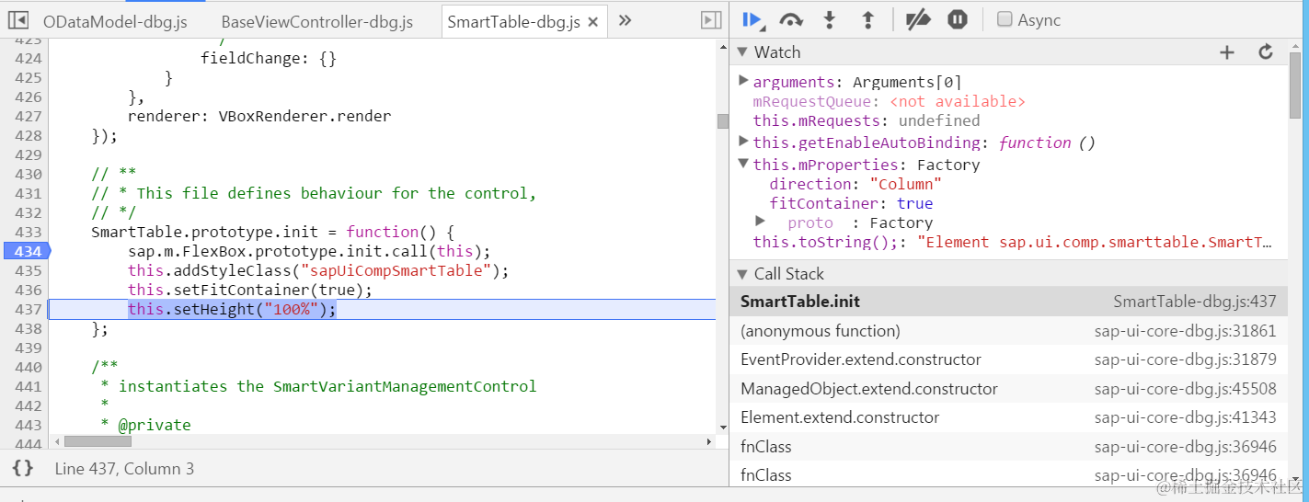Open sap-ui-core-dbg.js:31861 source link
This screenshot has width=1309, height=502.
1186,331
